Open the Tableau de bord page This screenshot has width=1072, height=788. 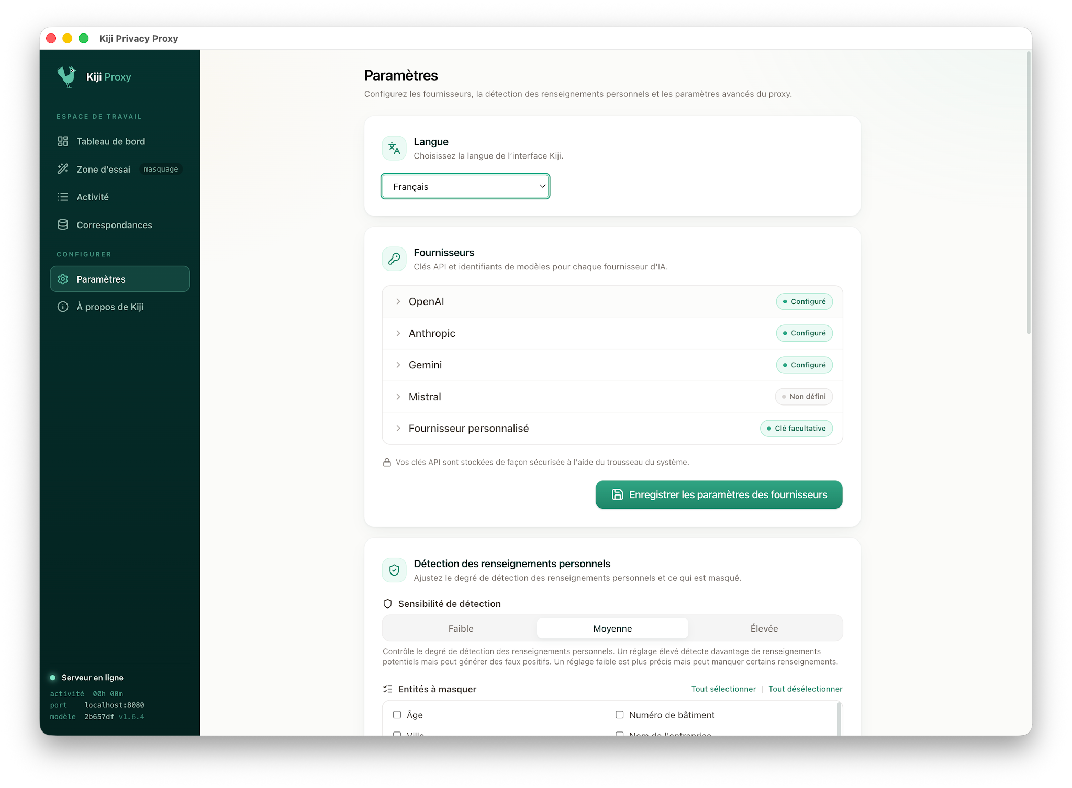tap(120, 141)
